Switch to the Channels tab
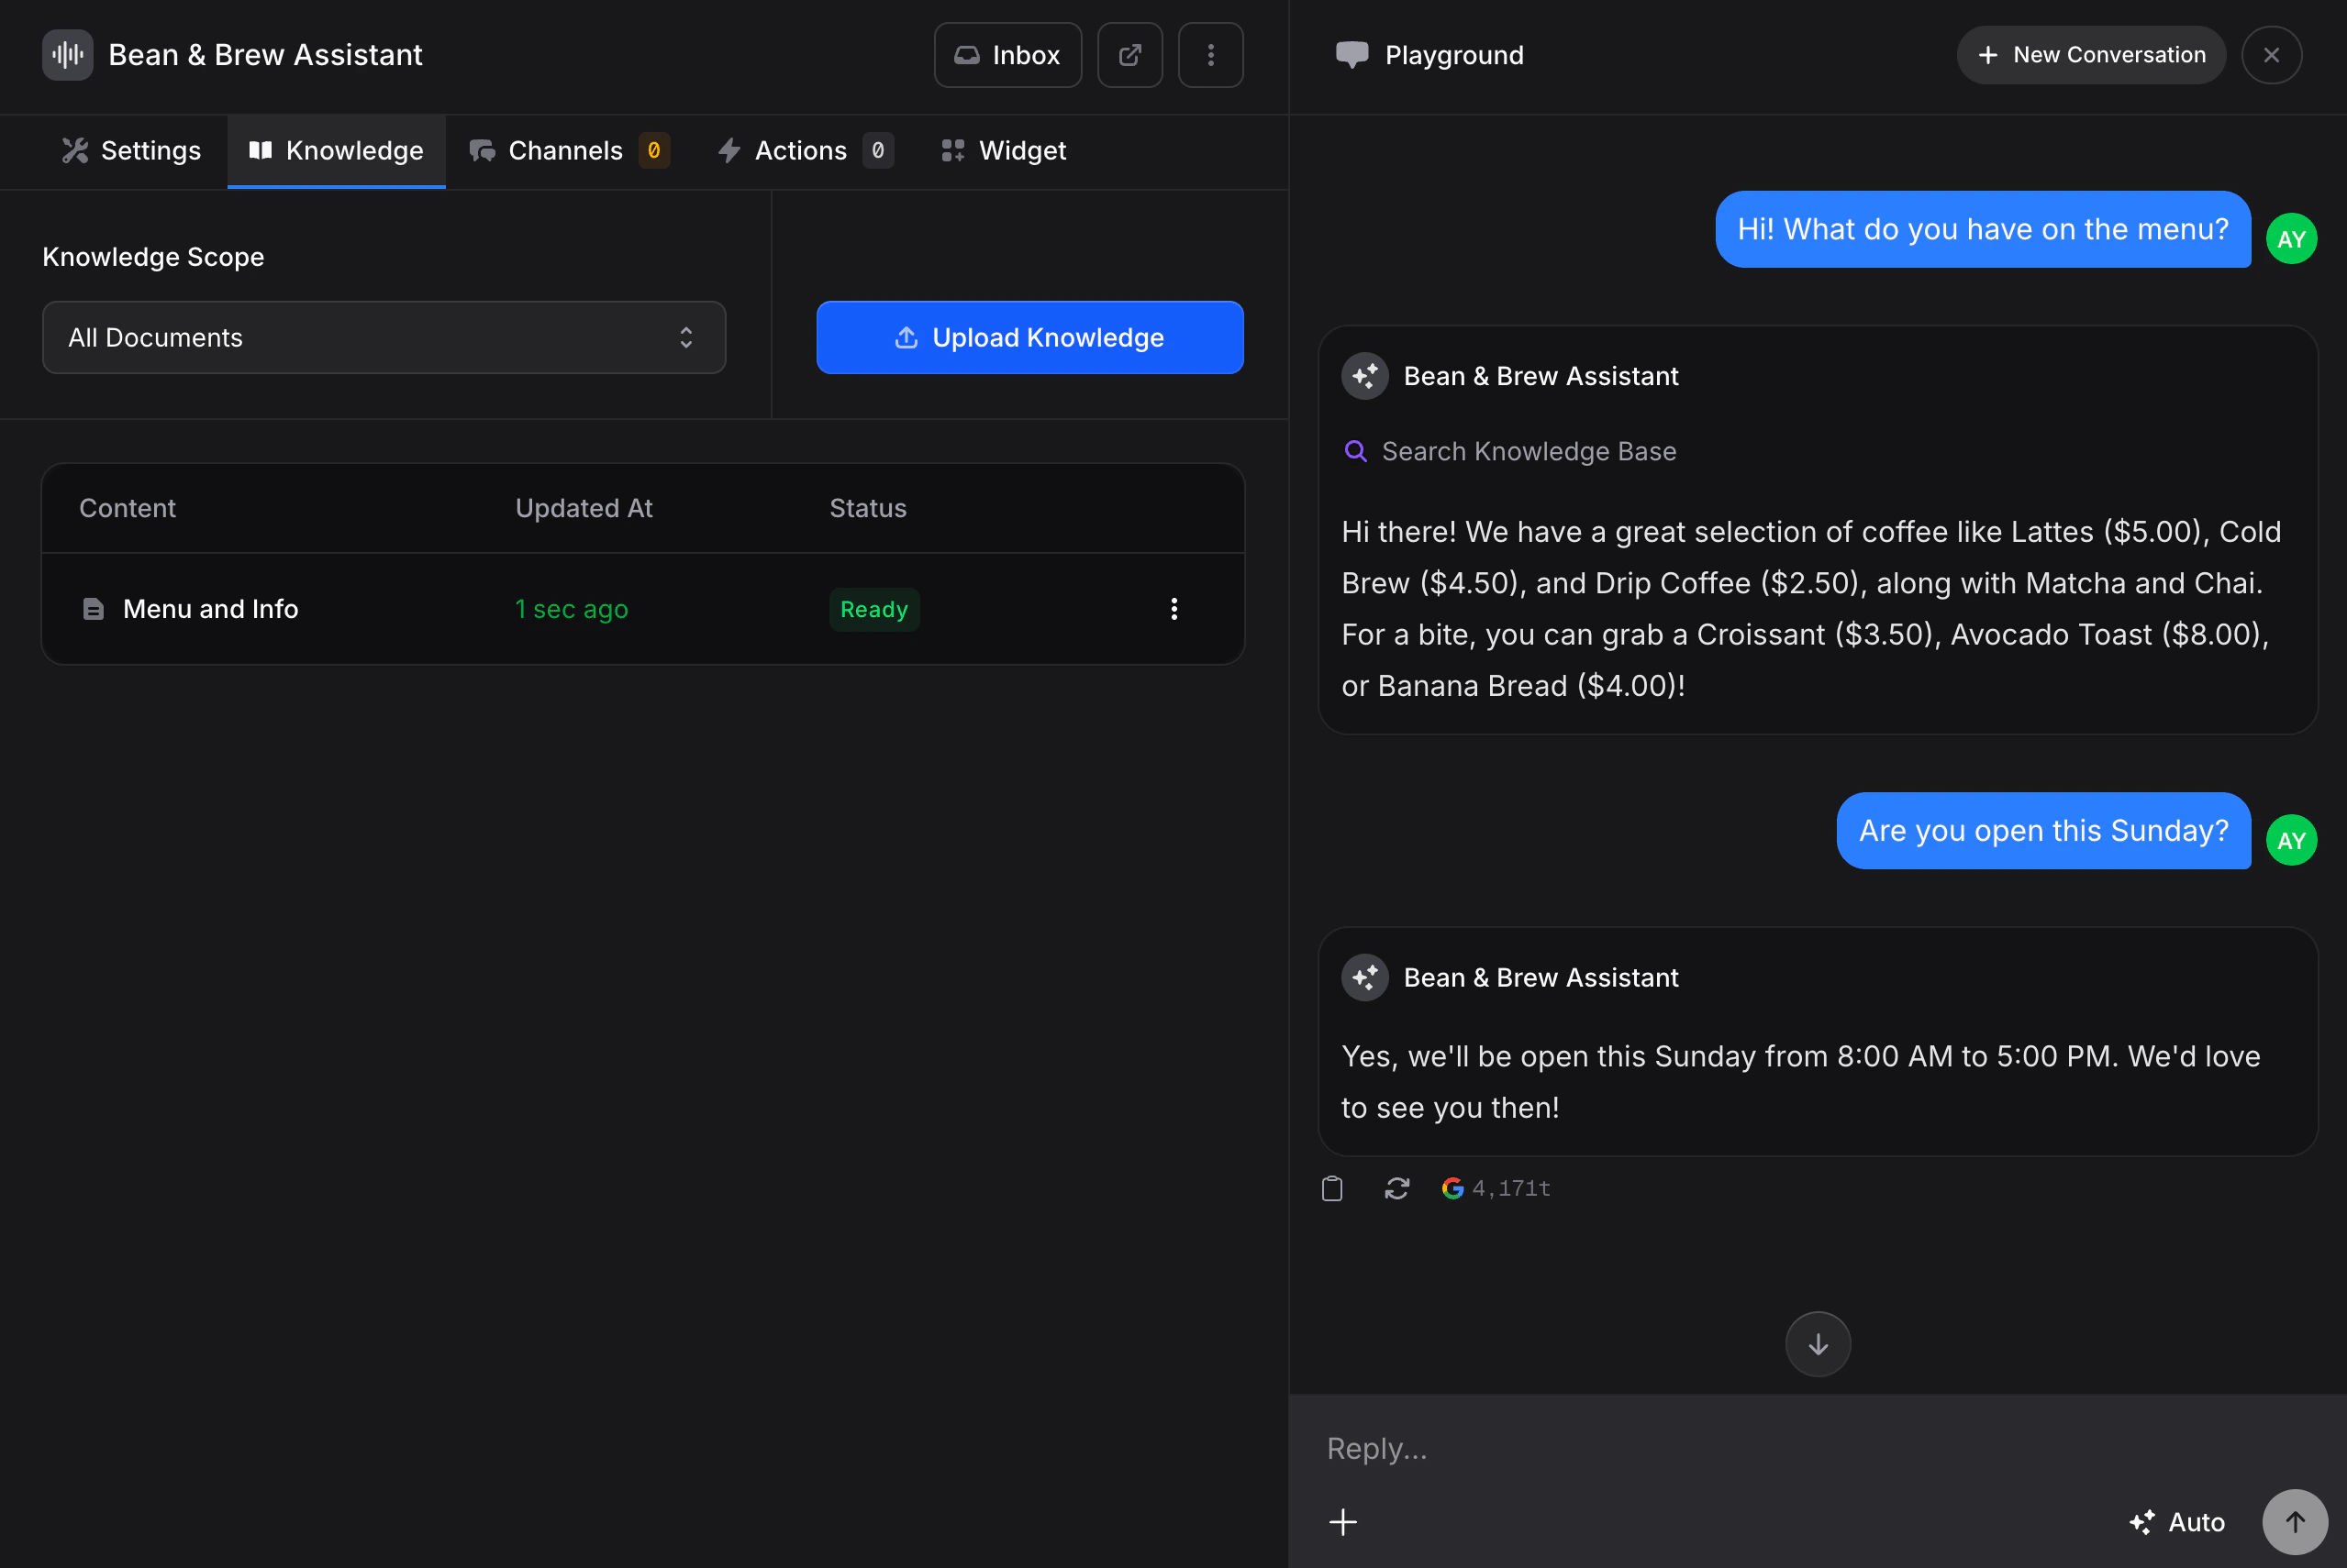The height and width of the screenshot is (1568, 2347). point(567,150)
